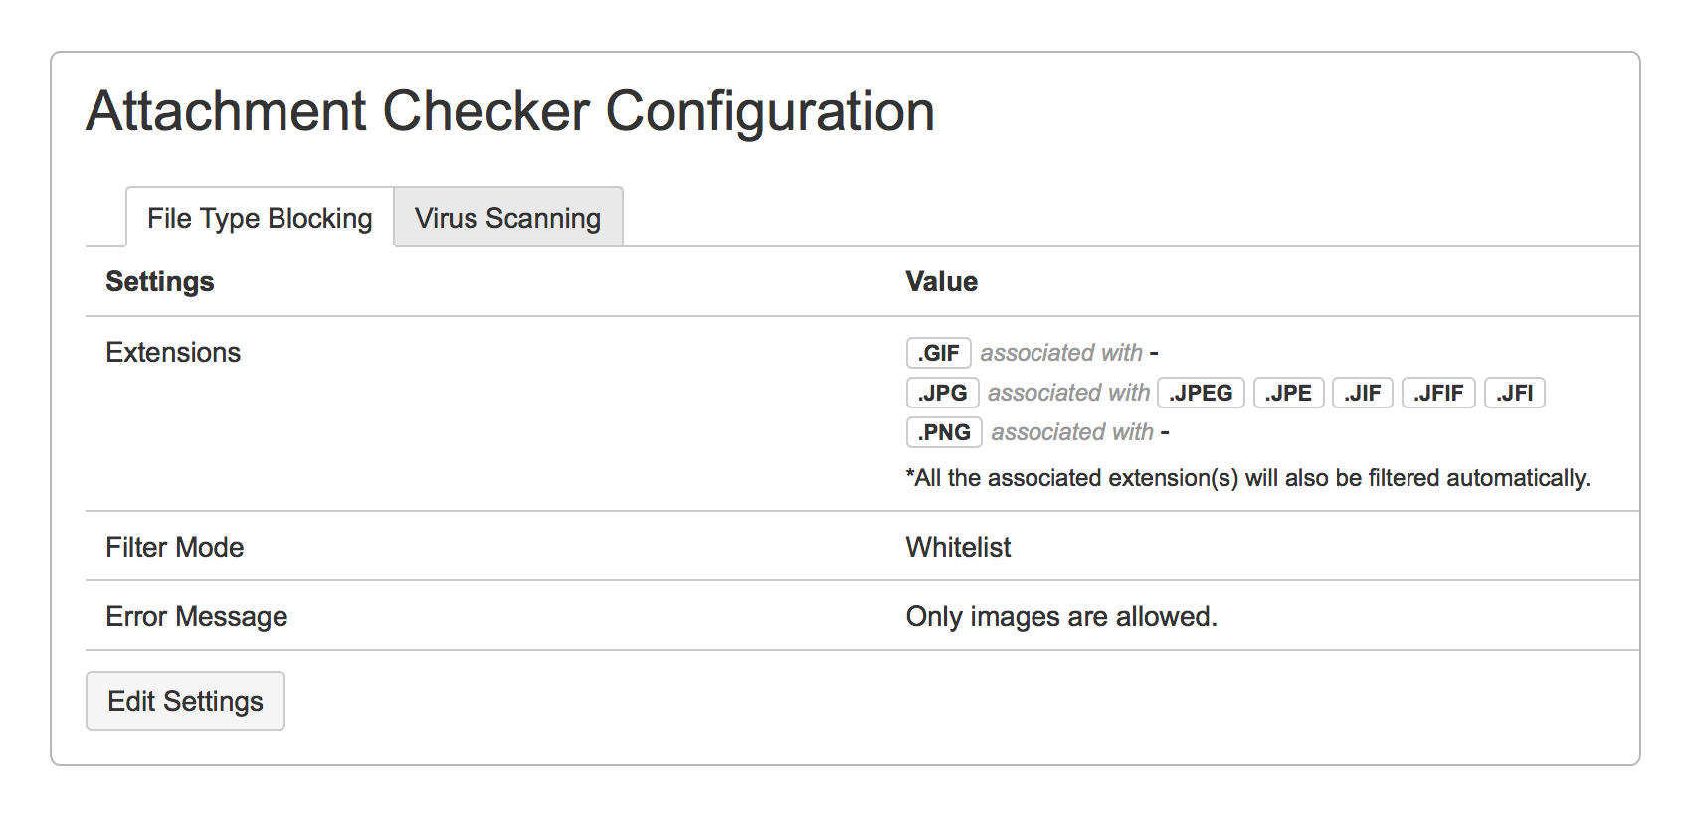Click the Whitelist filter mode value
The height and width of the screenshot is (815, 1691).
[x=957, y=547]
